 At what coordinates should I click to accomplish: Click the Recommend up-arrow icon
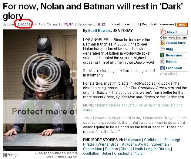coord(99,24)
